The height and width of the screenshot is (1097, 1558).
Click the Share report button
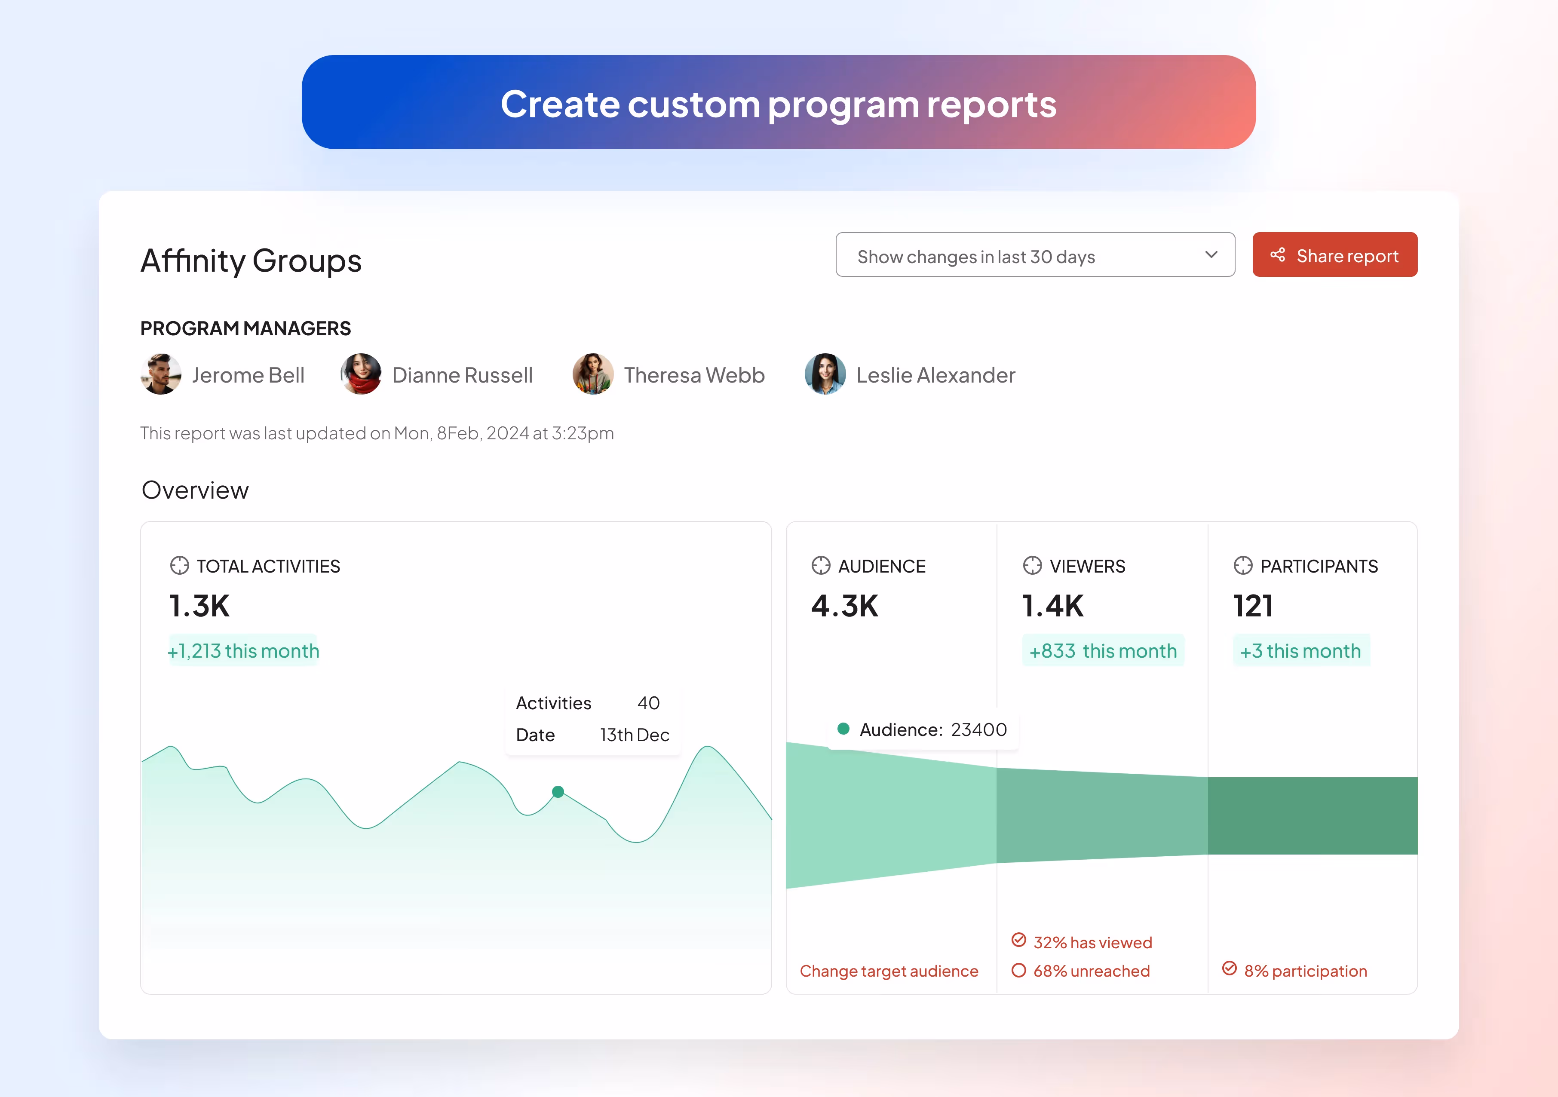(x=1334, y=255)
